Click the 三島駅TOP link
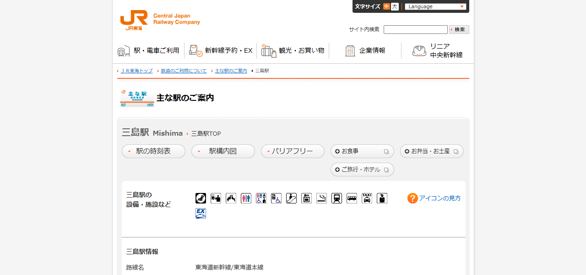The width and height of the screenshot is (586, 275). 206,134
